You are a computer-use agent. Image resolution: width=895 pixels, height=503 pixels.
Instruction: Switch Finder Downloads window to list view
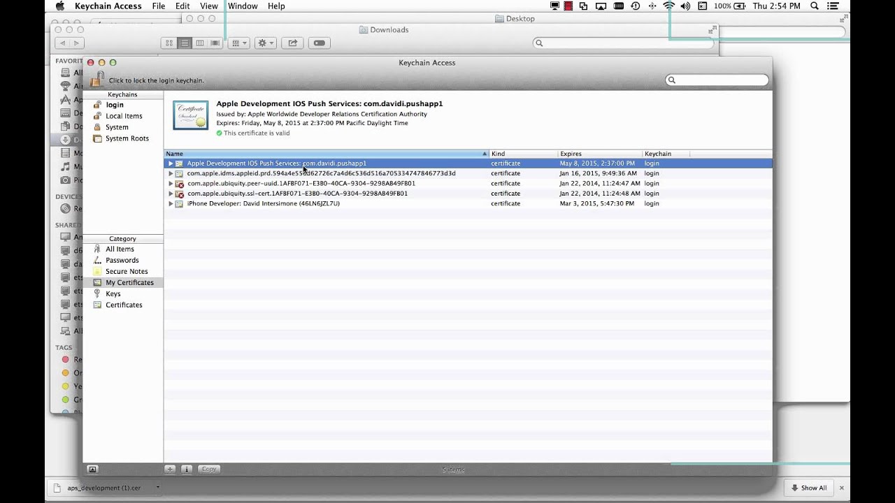(x=185, y=43)
